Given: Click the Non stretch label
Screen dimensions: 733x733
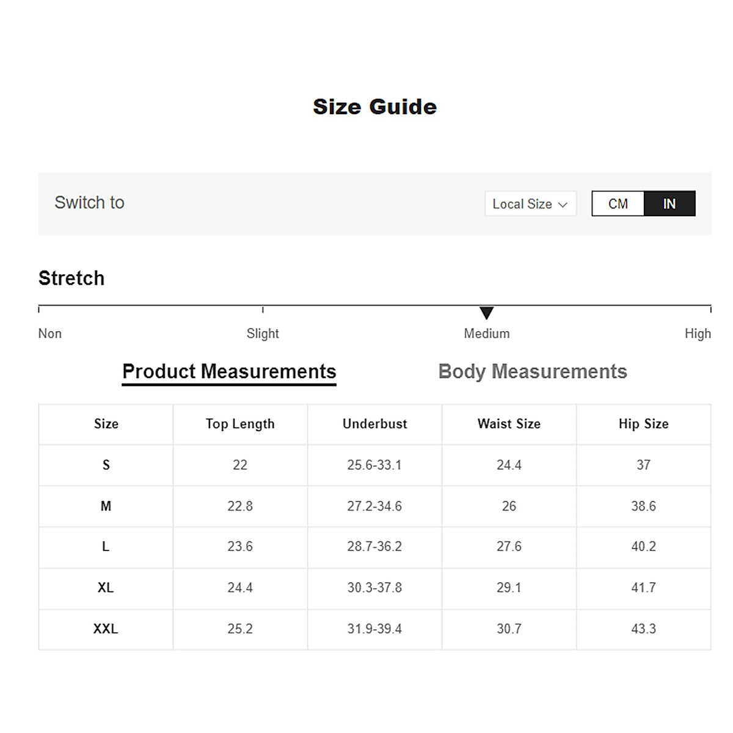Looking at the screenshot, I should point(50,334).
